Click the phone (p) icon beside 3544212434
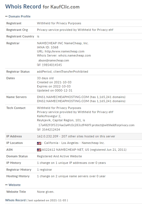142x204 pixels. coord(39,129)
